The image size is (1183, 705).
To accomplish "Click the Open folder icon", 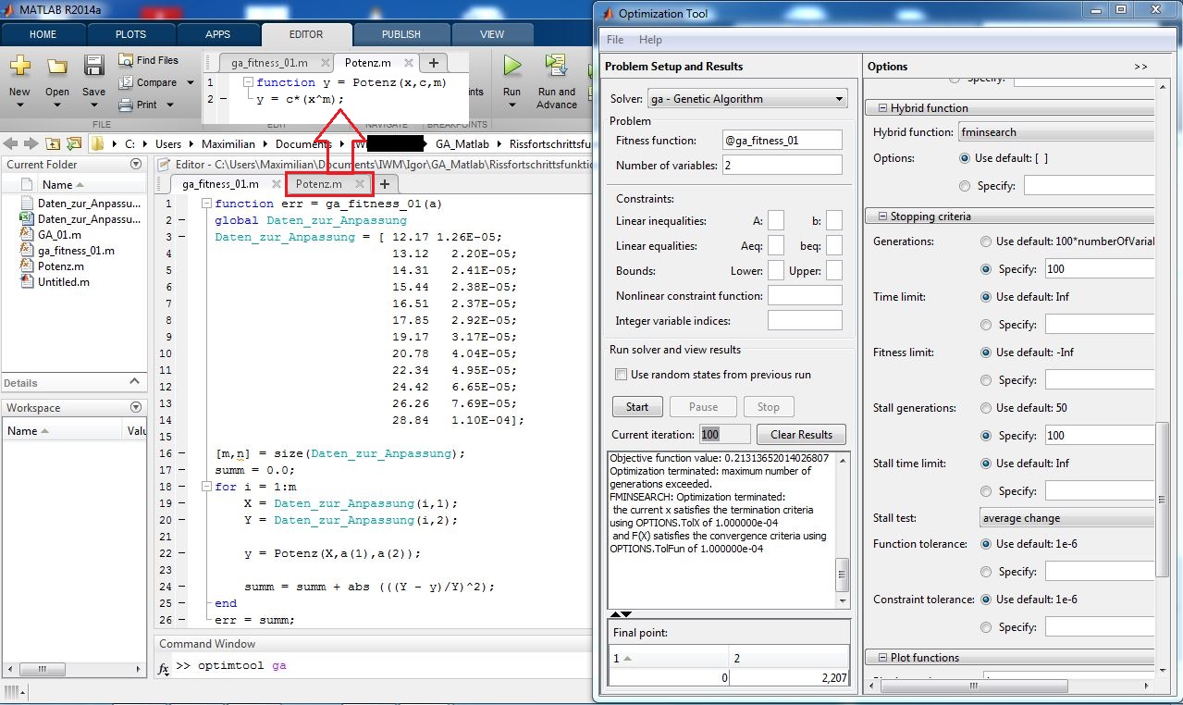I will 57,67.
